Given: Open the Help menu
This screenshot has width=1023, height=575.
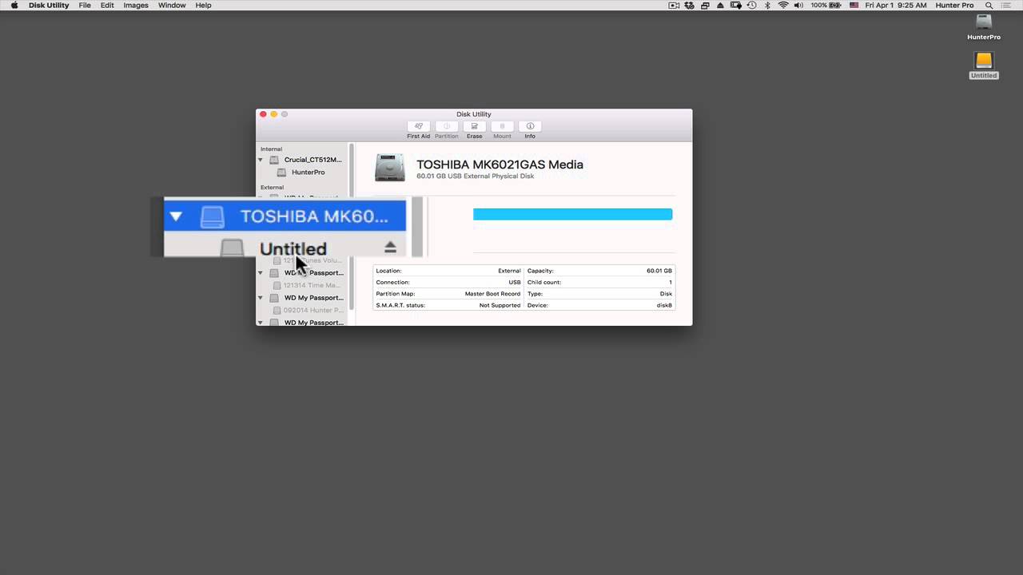Looking at the screenshot, I should pos(204,6).
